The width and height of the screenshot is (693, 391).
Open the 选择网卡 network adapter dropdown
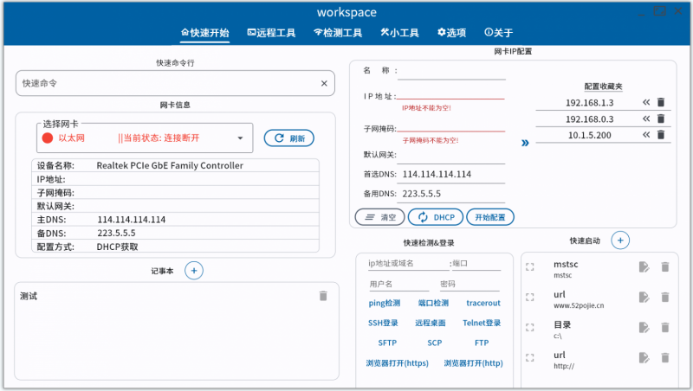[145, 138]
